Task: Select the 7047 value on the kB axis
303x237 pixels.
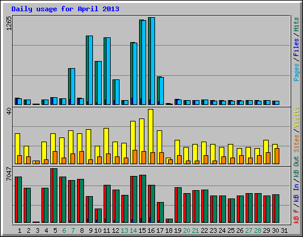Action: (9, 174)
